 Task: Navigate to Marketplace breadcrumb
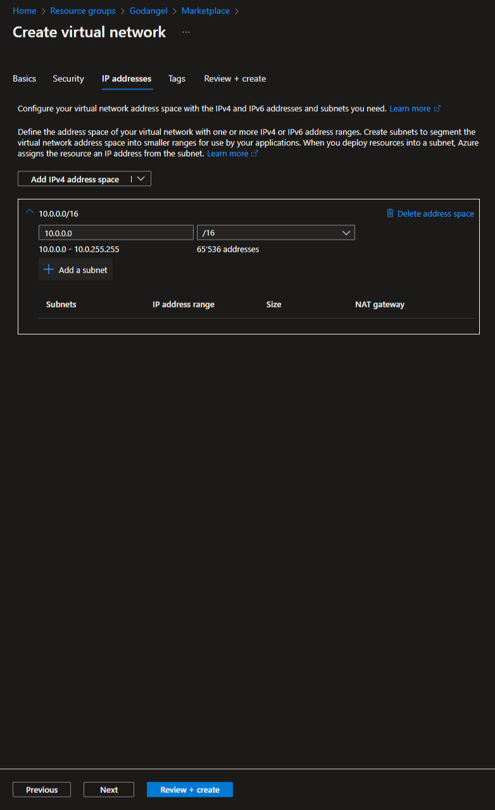pyautogui.click(x=206, y=11)
